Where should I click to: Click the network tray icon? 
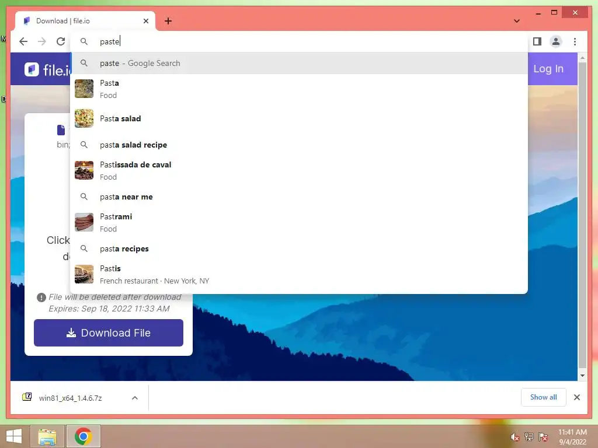(529, 437)
